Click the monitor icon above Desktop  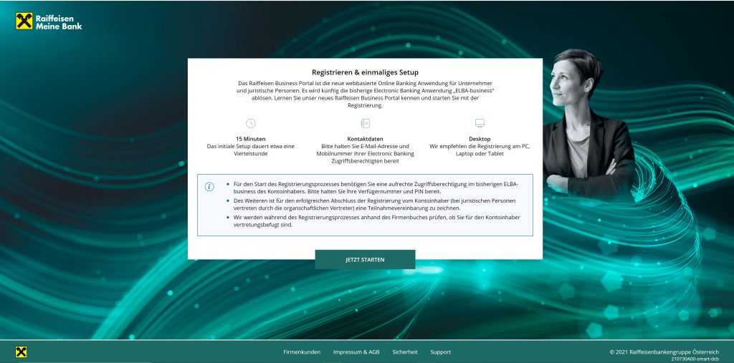[480, 123]
